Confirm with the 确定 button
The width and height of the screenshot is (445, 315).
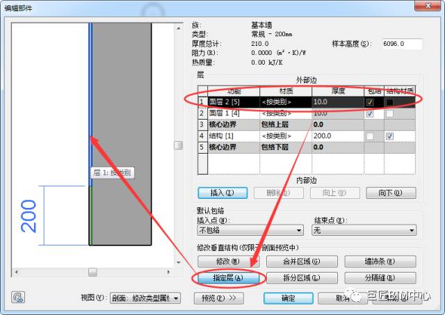(x=289, y=298)
